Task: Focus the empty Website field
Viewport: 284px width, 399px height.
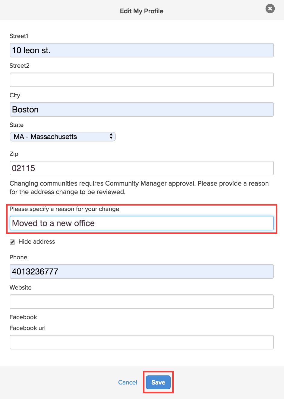Action: [142, 302]
